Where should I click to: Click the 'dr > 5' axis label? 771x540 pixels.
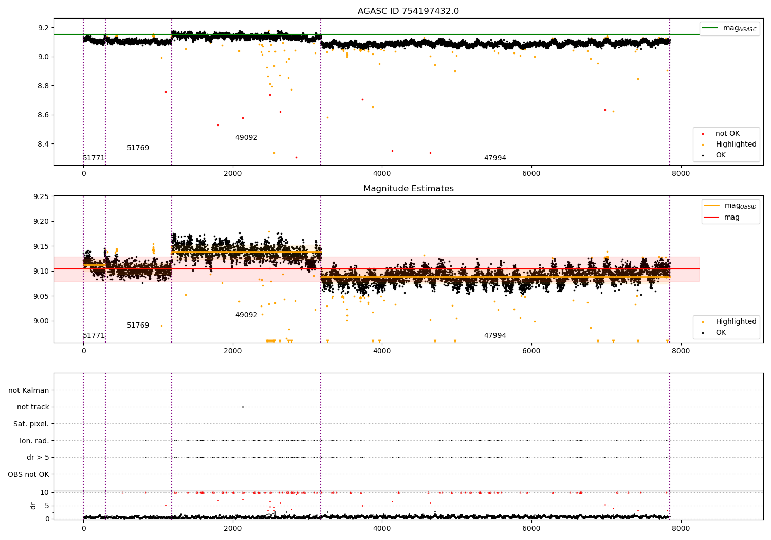coord(38,458)
